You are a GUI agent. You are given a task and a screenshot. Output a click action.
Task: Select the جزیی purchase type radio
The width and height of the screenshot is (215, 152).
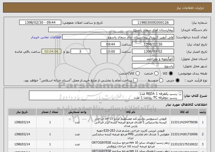177,80
